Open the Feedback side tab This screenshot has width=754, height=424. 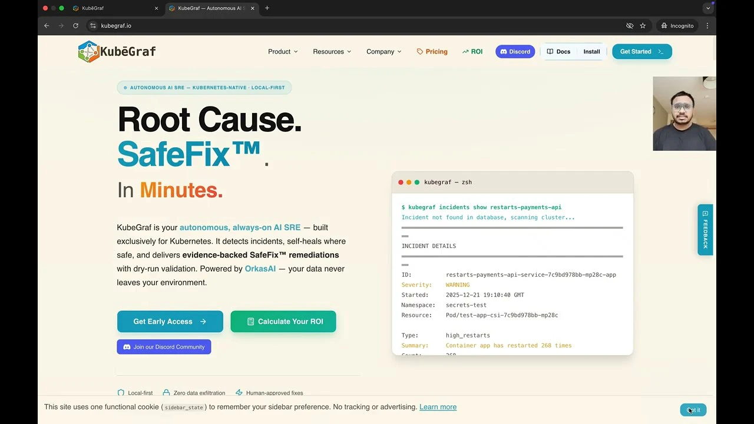pos(705,230)
